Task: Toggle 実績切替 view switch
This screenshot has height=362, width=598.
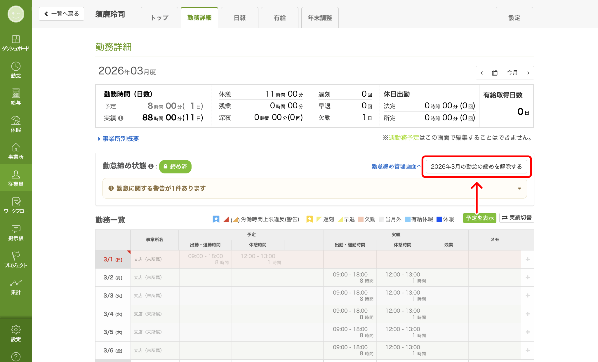Action: coord(517,218)
